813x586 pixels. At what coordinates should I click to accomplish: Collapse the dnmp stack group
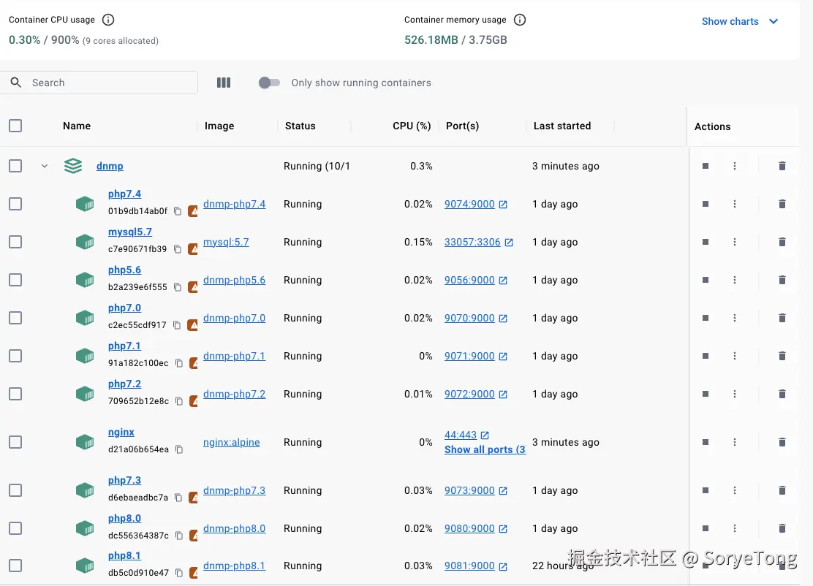click(x=45, y=166)
